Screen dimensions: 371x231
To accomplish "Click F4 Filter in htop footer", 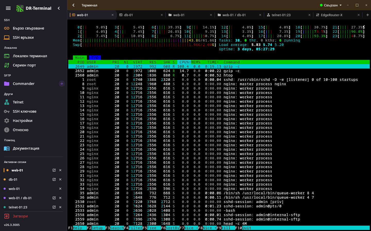I will click(x=133, y=228).
